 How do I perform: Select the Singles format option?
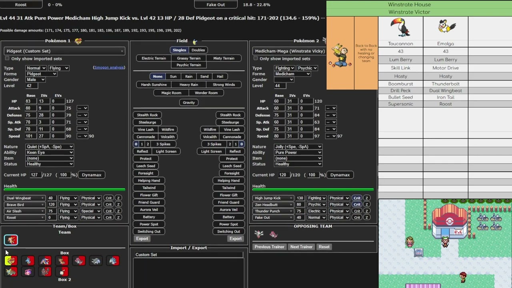(x=179, y=50)
